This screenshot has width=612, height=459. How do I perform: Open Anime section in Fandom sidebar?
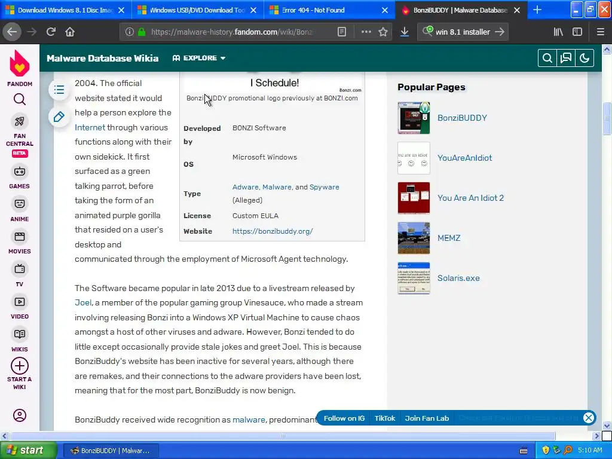[x=20, y=210]
